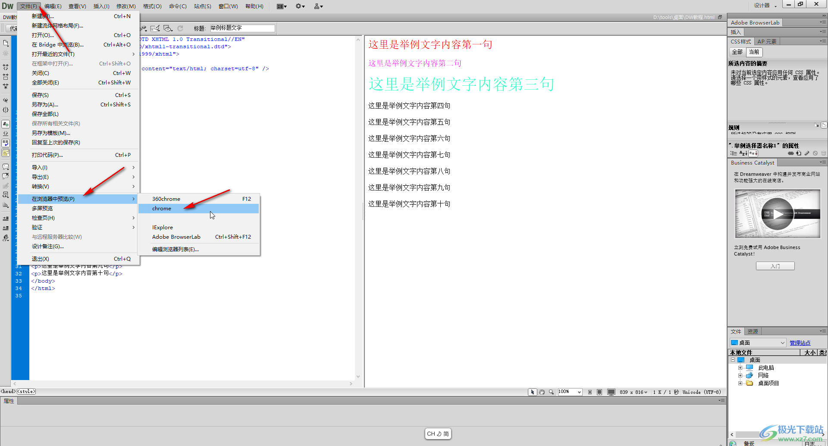Open the layout switcher icon in menu bar
The image size is (828, 446).
282,6
